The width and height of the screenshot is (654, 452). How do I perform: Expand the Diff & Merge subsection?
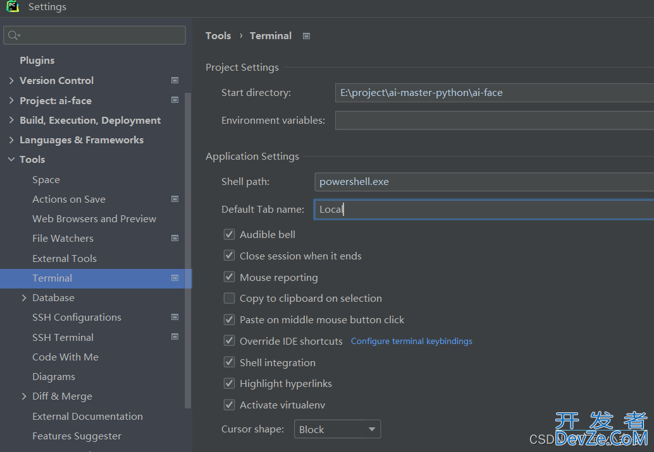coord(24,396)
